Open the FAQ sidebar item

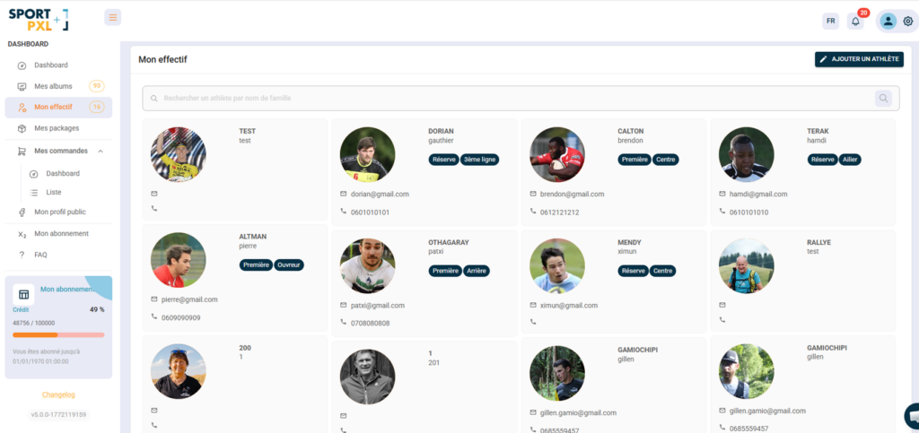tap(40, 255)
